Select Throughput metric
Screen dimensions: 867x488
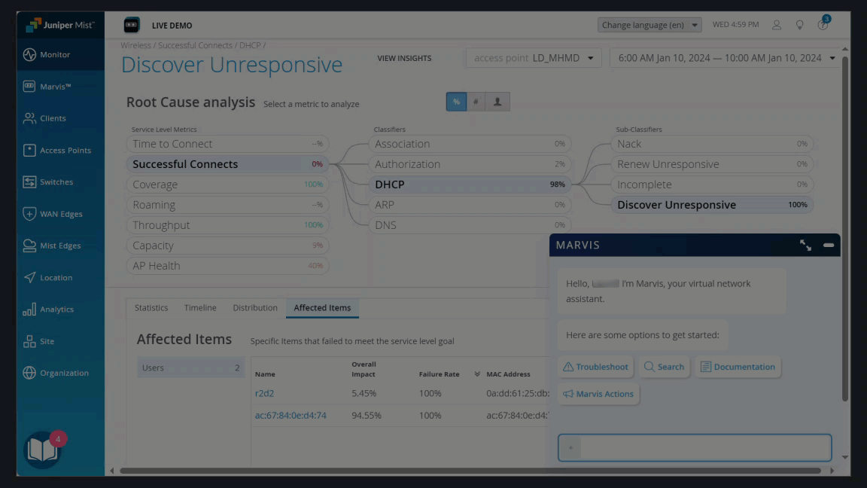[x=227, y=225]
